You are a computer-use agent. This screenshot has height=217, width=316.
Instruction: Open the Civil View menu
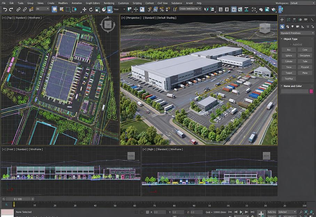pos(163,3)
